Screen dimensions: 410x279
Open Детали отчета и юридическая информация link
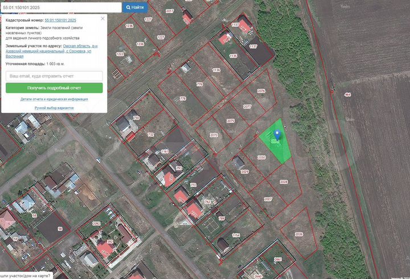pos(54,99)
